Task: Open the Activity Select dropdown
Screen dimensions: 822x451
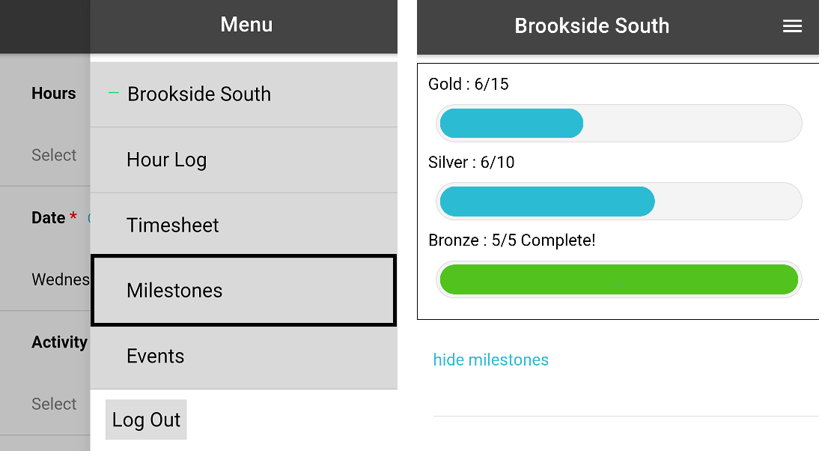Action: (54, 405)
